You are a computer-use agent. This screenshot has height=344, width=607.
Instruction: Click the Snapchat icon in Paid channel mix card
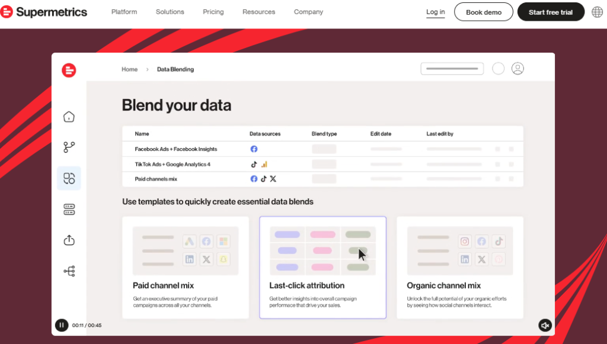(223, 259)
